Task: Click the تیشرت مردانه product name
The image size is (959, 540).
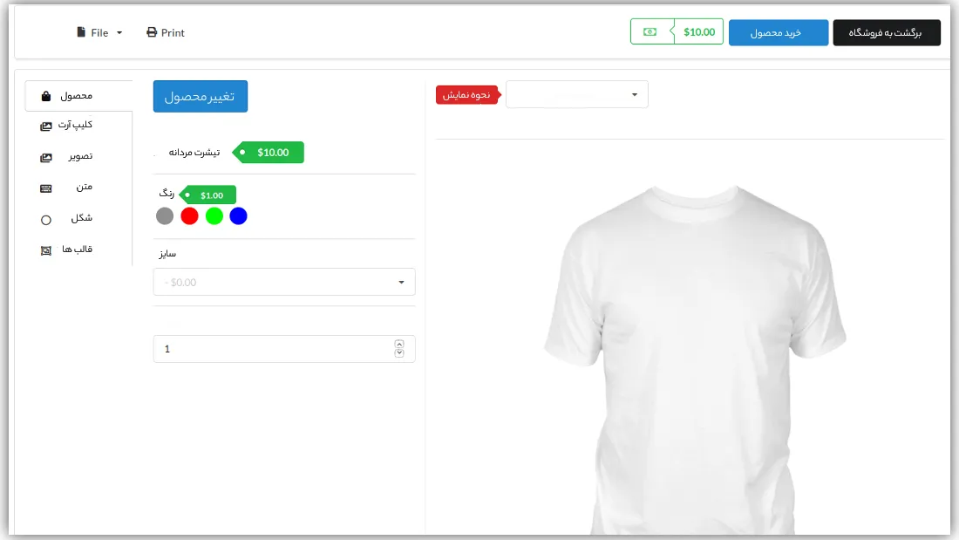Action: (x=194, y=153)
